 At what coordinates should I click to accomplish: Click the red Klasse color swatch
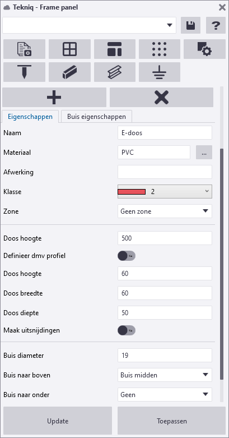[x=132, y=192]
